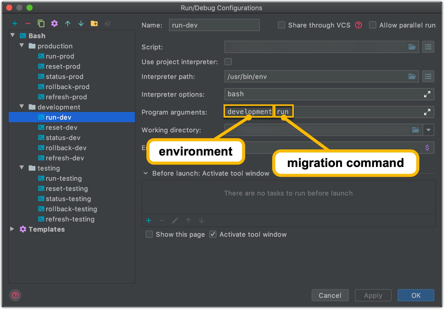Move the configuration up in the list

pyautogui.click(x=67, y=23)
